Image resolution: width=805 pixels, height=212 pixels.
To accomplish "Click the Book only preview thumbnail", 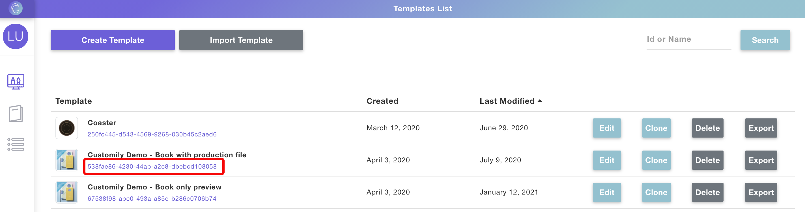I will point(66,192).
